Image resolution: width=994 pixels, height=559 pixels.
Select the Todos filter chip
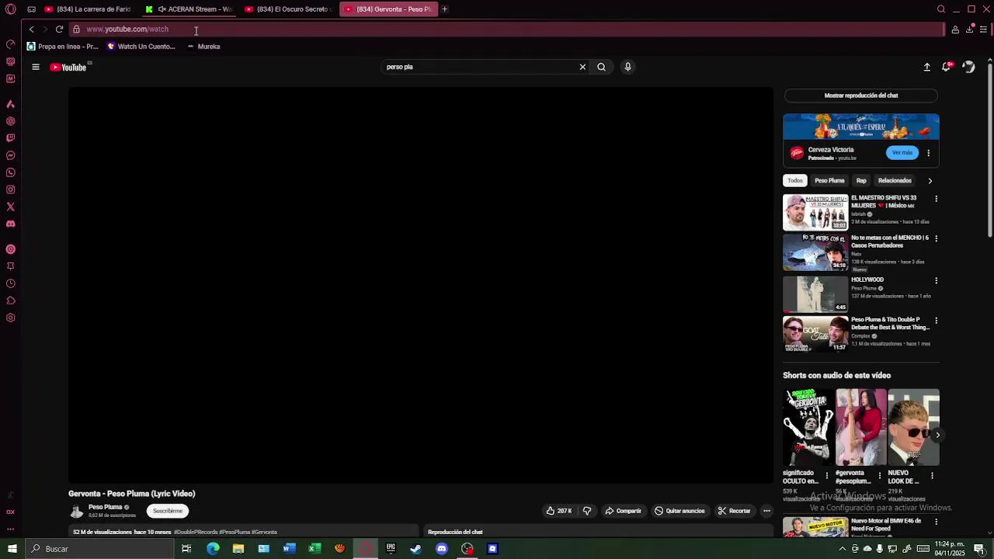pos(795,181)
